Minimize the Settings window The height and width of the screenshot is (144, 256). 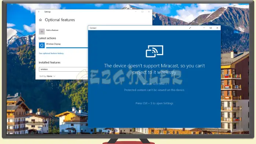136,12
